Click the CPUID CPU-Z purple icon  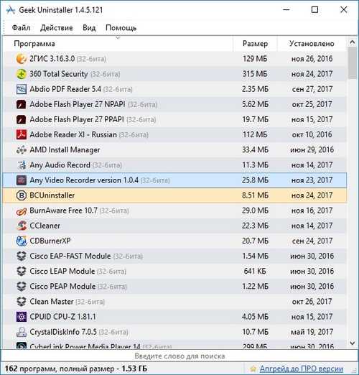click(x=21, y=317)
